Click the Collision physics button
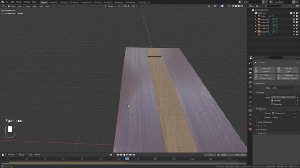 tap(264, 71)
